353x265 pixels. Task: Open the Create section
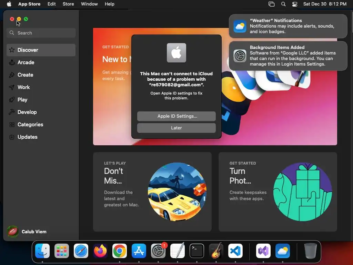tap(41, 75)
